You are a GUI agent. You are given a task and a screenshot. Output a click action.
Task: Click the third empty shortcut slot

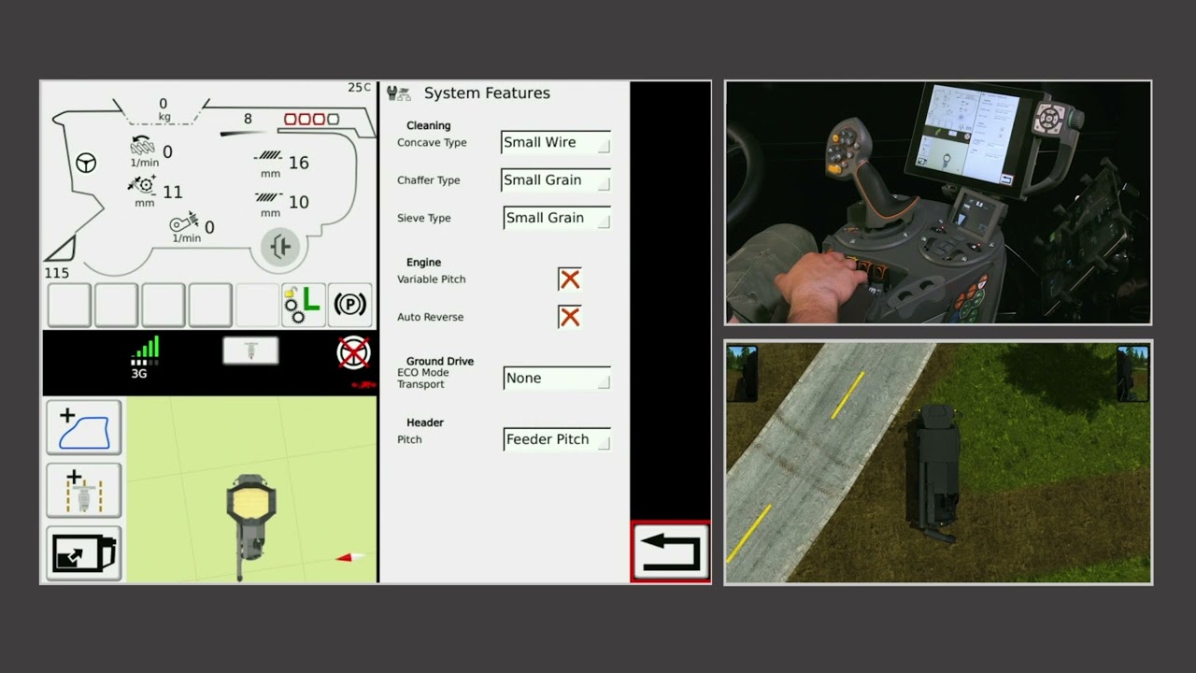click(163, 305)
